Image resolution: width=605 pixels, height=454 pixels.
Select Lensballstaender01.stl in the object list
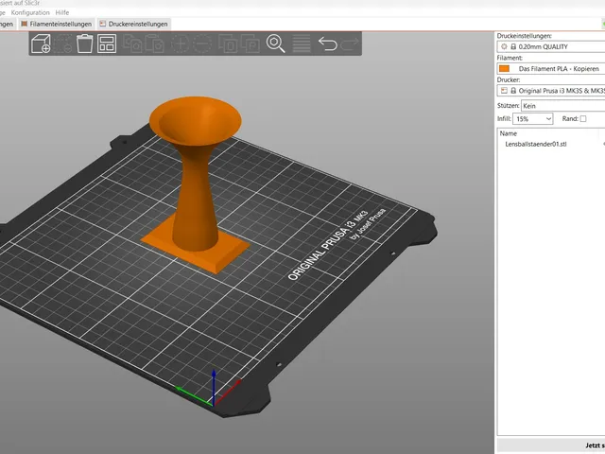click(536, 144)
